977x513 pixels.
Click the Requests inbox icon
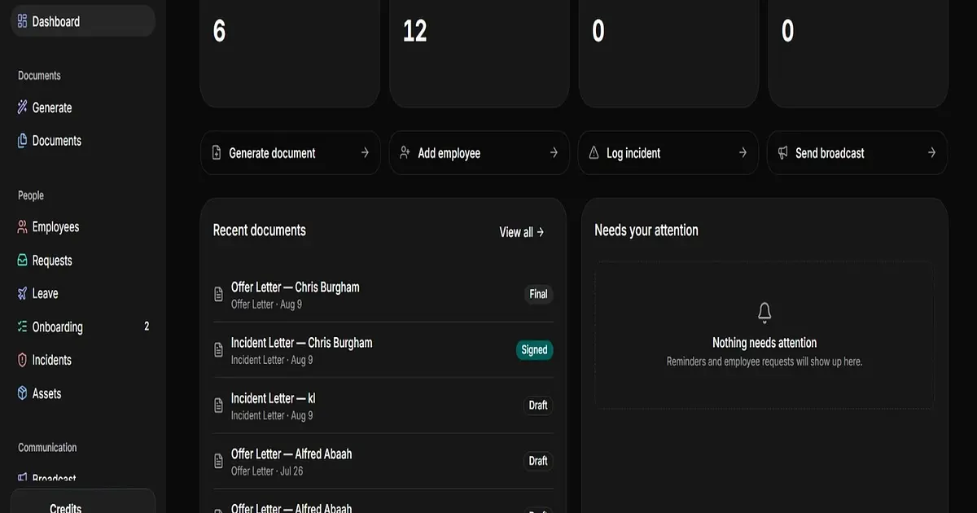point(23,261)
